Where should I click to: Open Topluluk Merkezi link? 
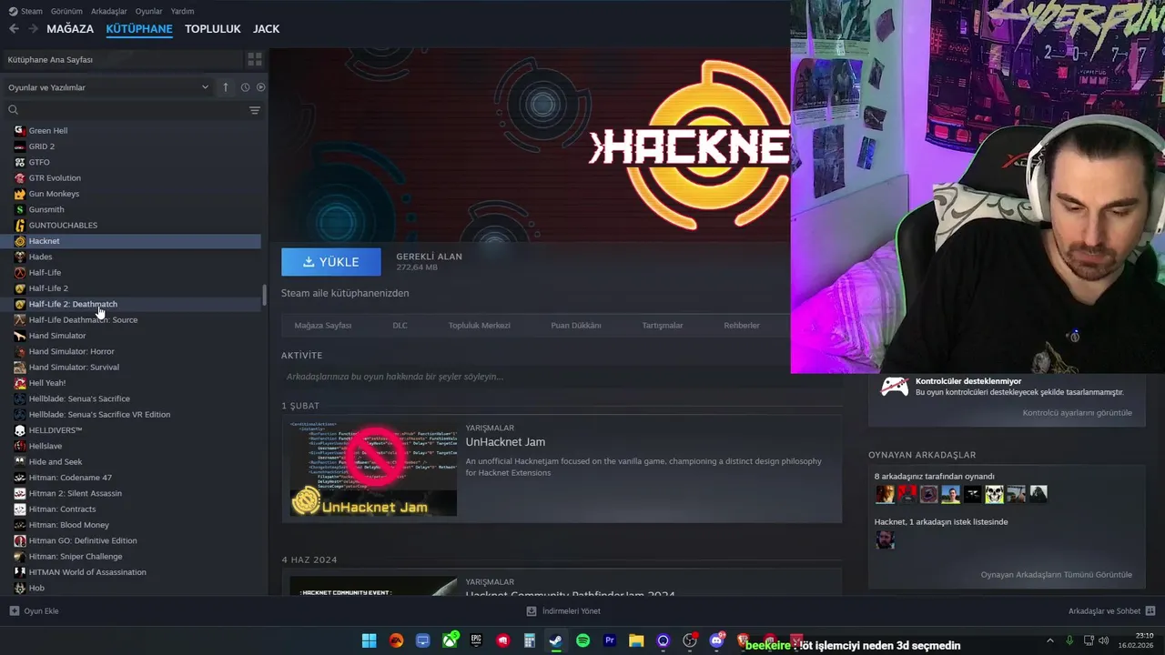[x=479, y=325]
